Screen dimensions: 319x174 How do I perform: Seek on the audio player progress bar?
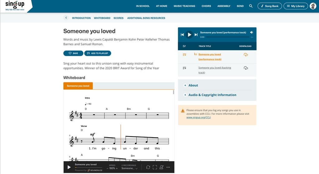tap(228, 37)
